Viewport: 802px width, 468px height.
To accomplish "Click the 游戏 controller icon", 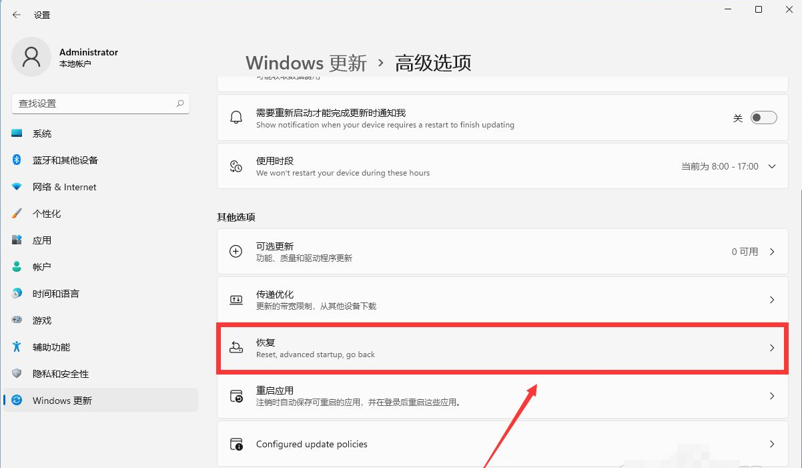I will (x=17, y=320).
